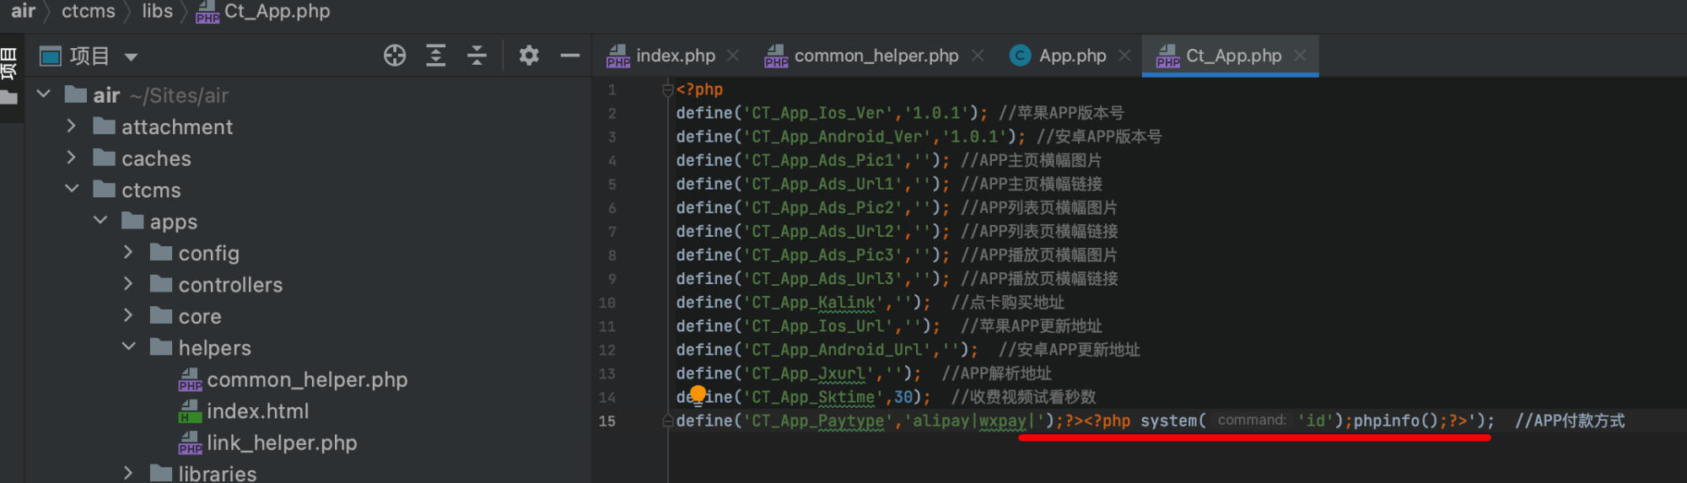Viewport: 1687px width, 483px height.
Task: Open project panel settings gear
Action: point(529,56)
